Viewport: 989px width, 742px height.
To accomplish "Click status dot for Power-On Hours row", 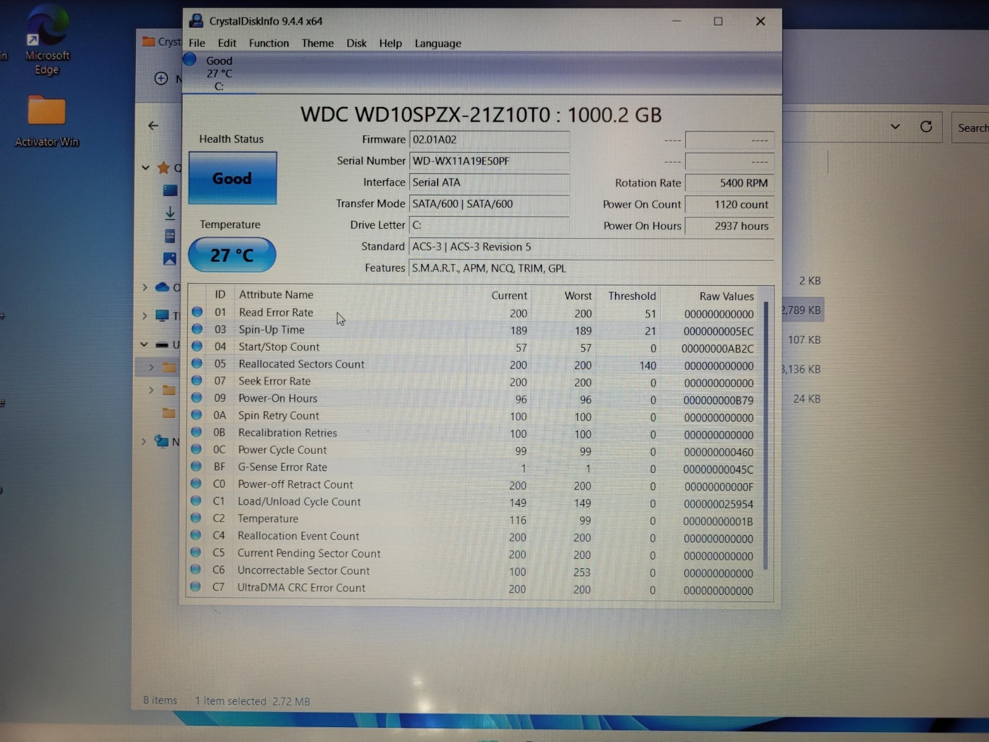I will point(197,398).
